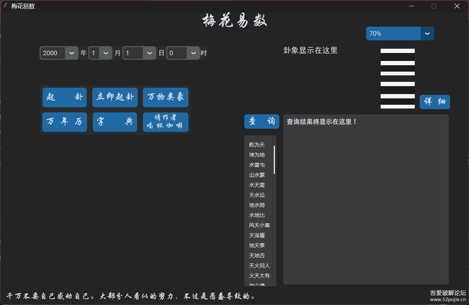This screenshot has width=469, height=305.
Task: Choose 水雷屯 from the hexagram list
Action: pyautogui.click(x=257, y=165)
